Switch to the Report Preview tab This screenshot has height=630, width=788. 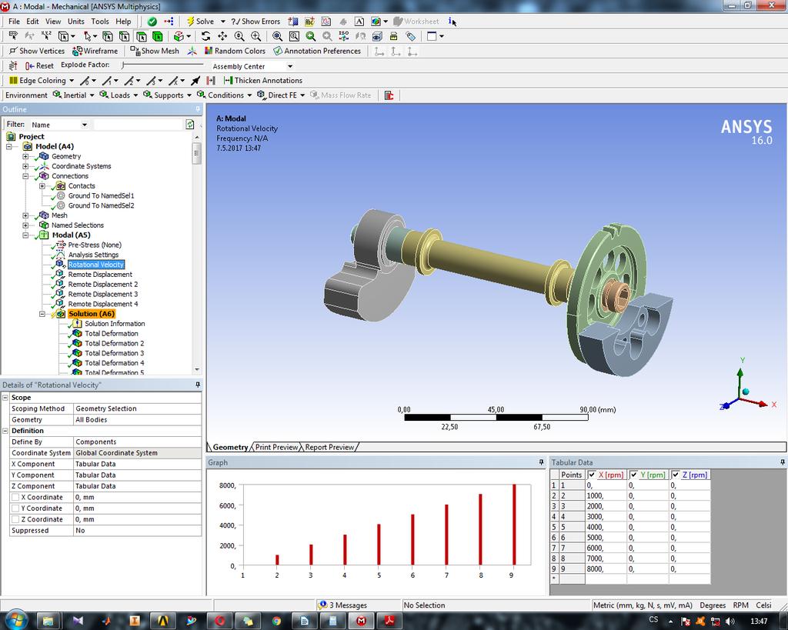pos(329,447)
